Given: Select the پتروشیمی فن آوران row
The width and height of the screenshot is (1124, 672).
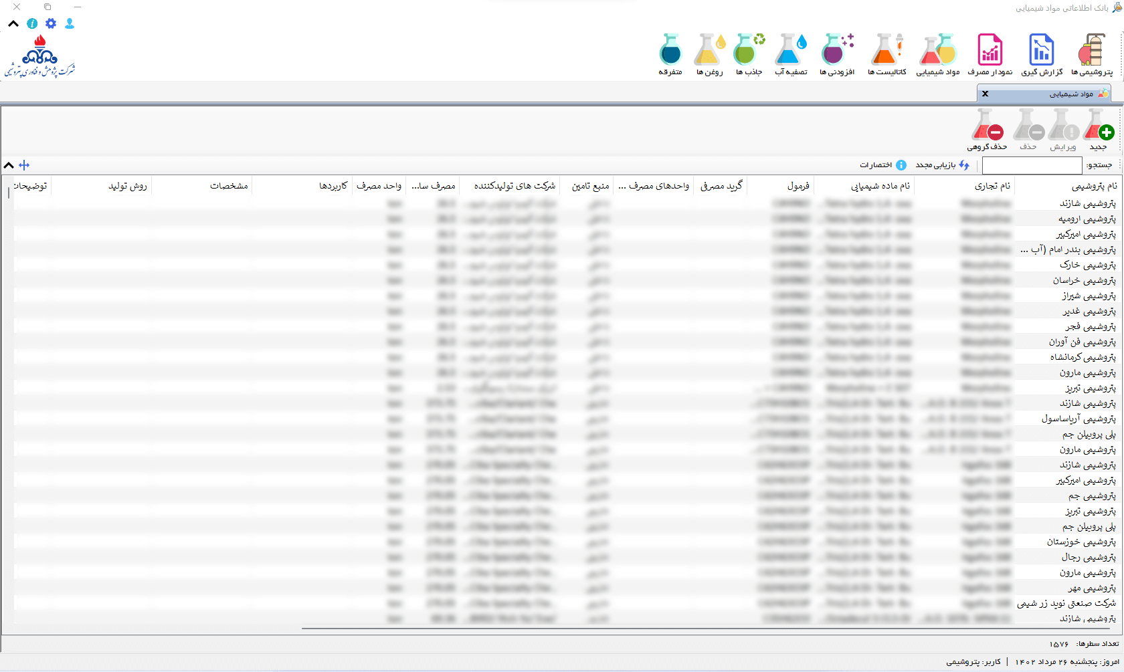Looking at the screenshot, I should 567,342.
